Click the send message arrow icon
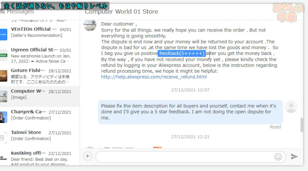 pos(294,156)
